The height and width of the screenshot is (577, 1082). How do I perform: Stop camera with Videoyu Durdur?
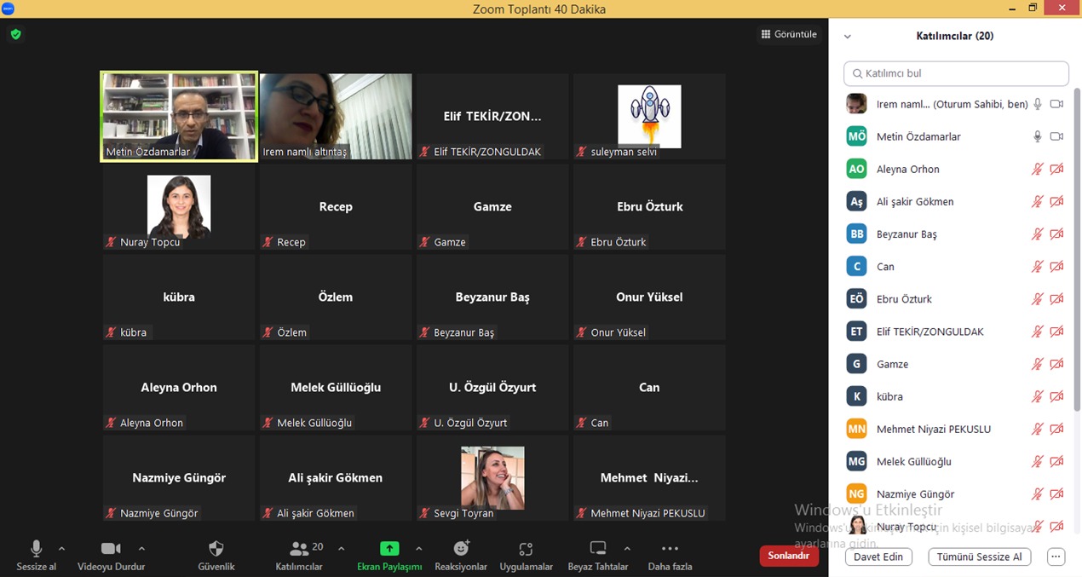(x=111, y=549)
